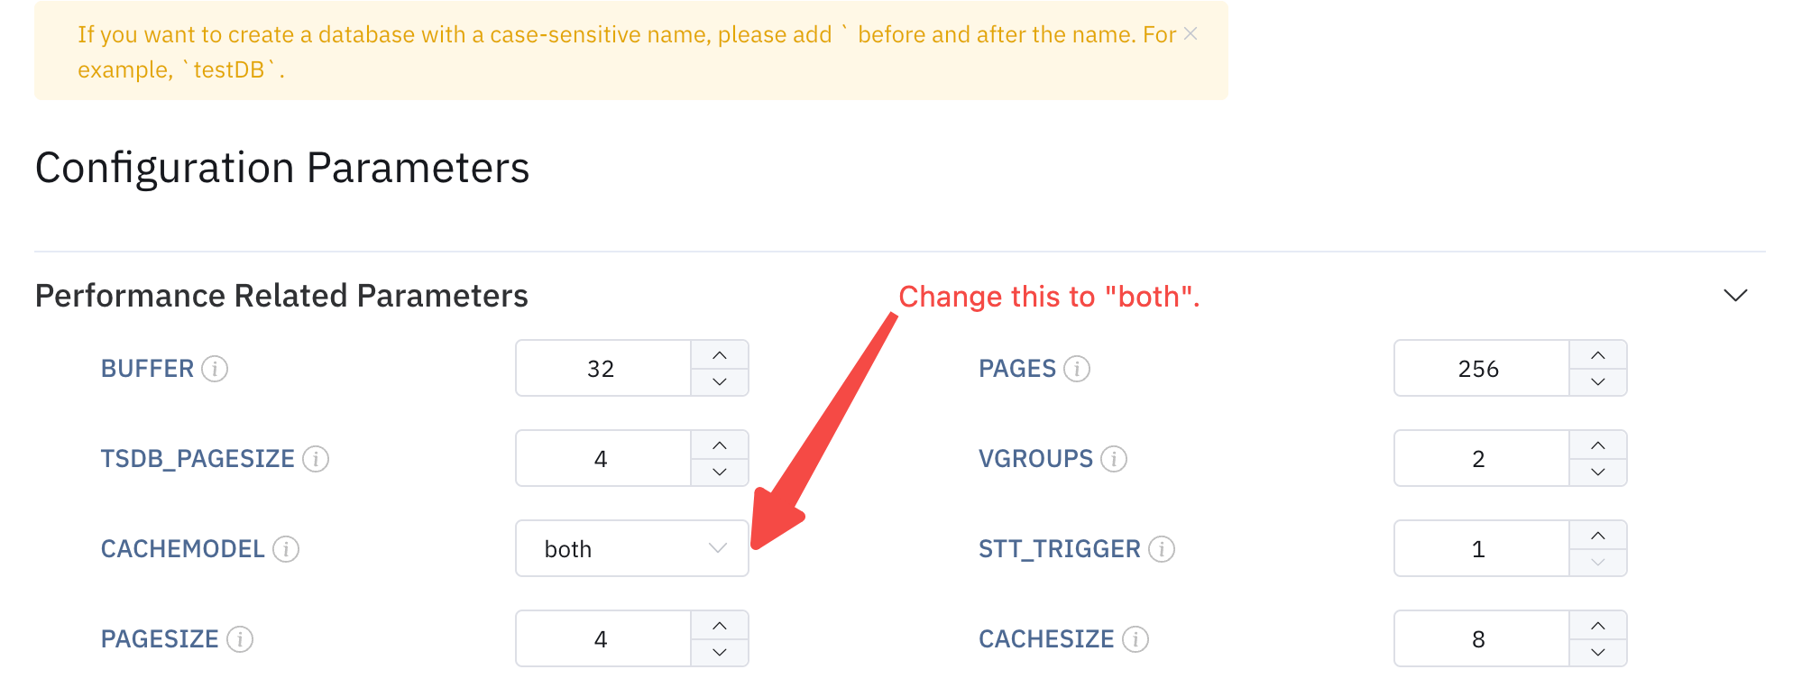
Task: Increase the BUFFER value
Action: (720, 355)
